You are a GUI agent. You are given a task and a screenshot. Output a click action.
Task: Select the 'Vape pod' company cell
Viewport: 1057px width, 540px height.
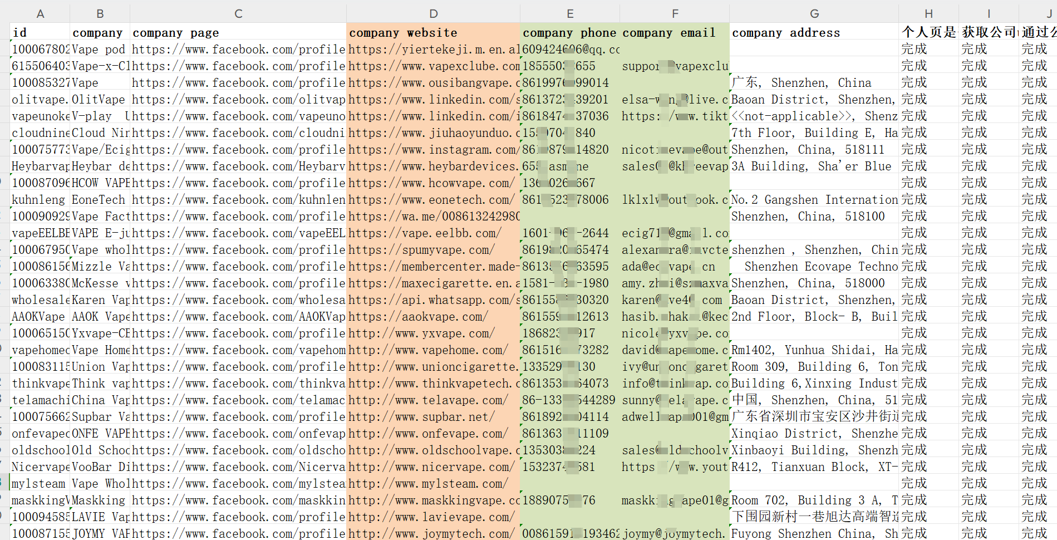click(x=100, y=49)
